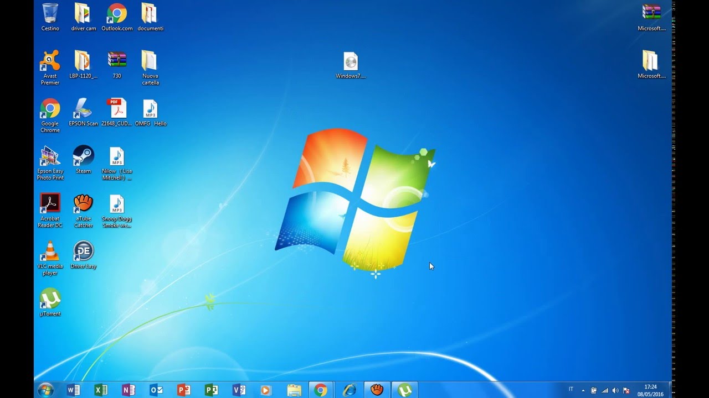Open the Action Center flag icon
This screenshot has height=398, width=709.
coord(626,390)
